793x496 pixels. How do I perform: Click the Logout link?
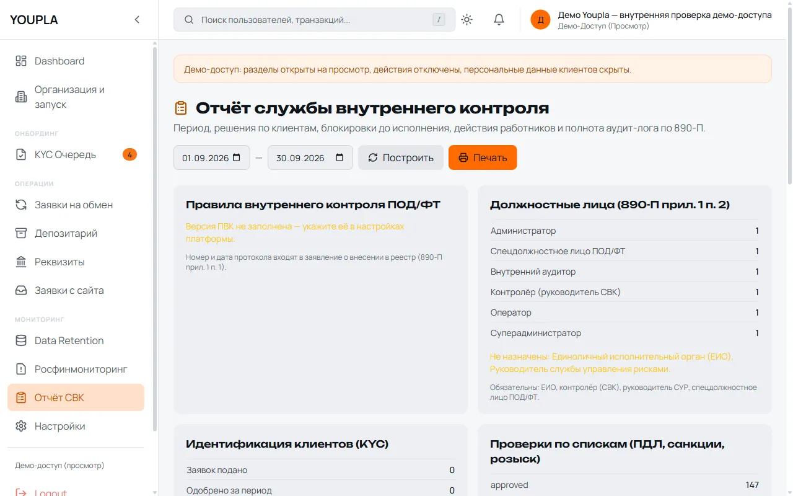(51, 492)
